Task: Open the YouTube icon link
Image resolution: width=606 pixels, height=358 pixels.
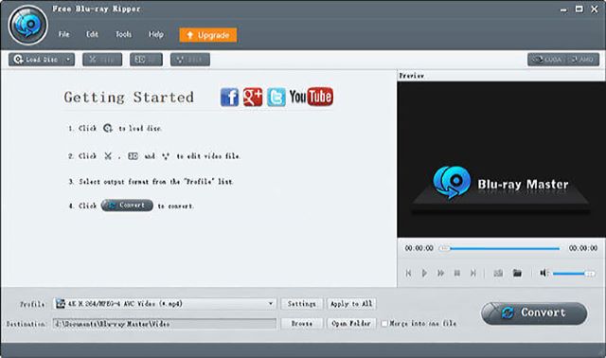Action: click(312, 97)
